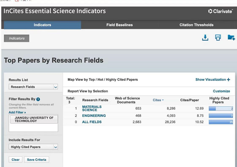This screenshot has height=167, width=237.
Task: Expand Show Visualization panel
Action: (x=213, y=80)
